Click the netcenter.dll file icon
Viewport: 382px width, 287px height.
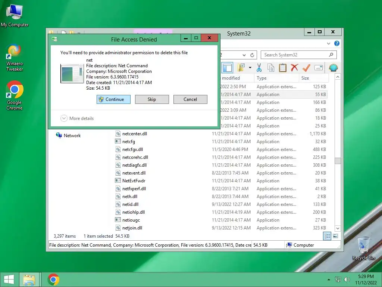tap(118, 133)
